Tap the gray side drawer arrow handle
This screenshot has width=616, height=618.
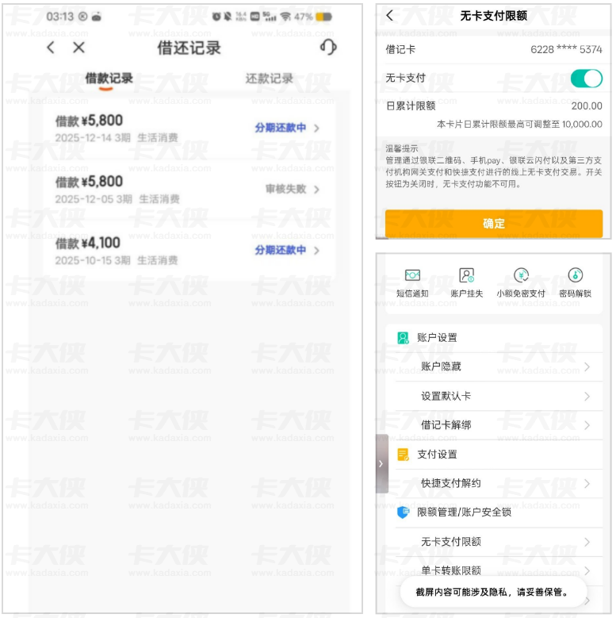coord(381,464)
